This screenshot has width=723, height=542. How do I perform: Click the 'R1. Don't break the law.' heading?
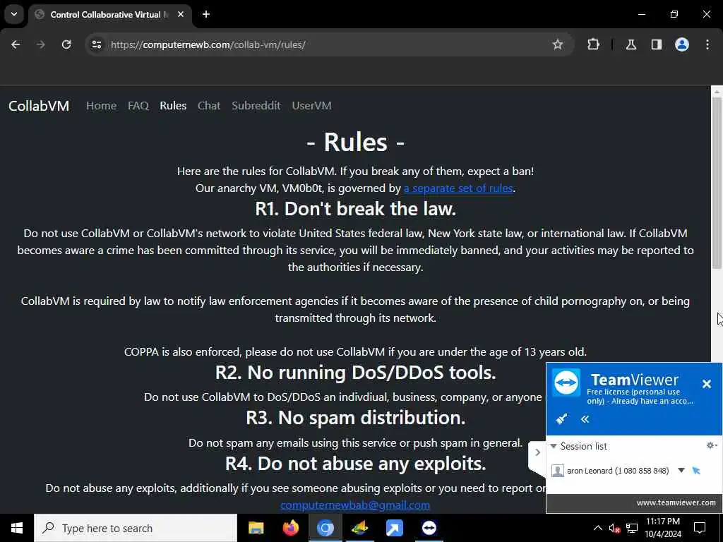pyautogui.click(x=356, y=209)
